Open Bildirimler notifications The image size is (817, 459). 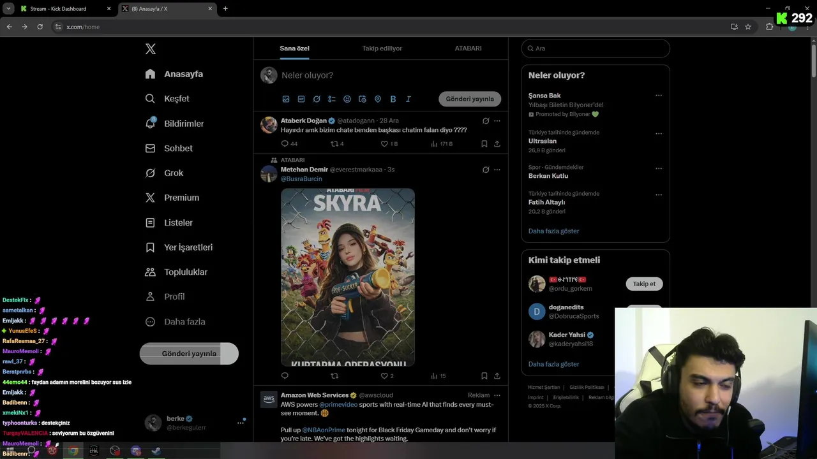[174, 124]
